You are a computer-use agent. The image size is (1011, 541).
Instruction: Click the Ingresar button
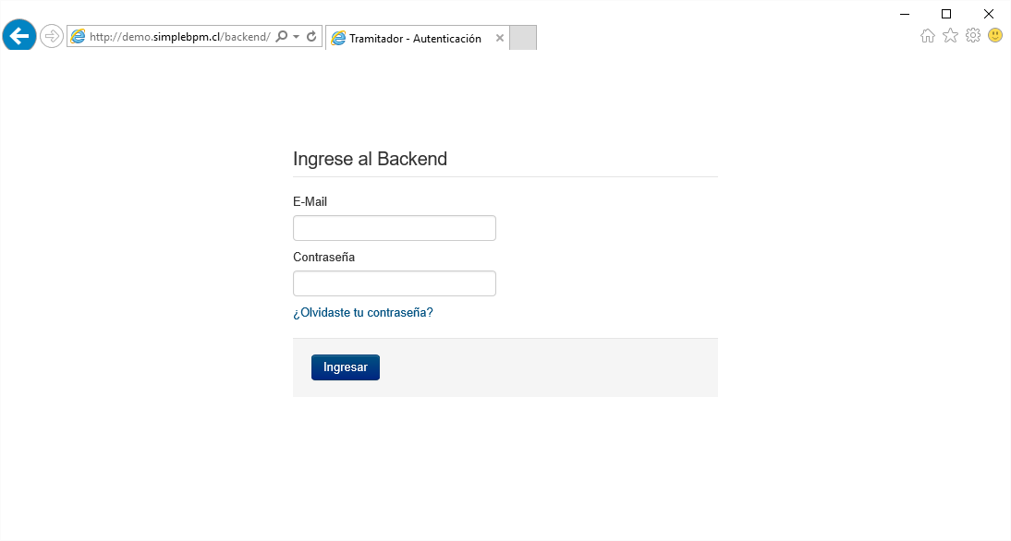tap(345, 367)
